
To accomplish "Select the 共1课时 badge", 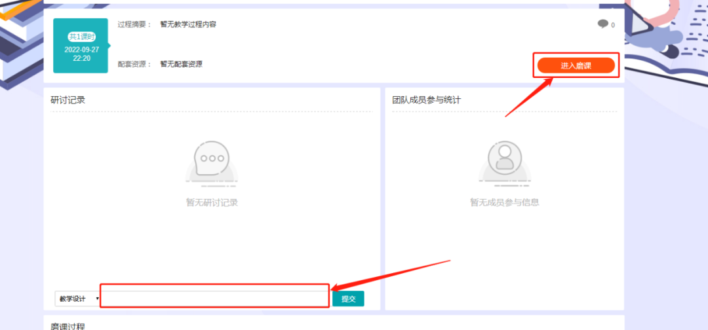I will point(82,37).
